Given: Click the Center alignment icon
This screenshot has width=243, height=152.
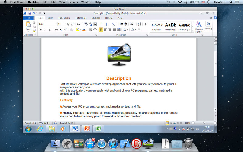Looking at the screenshot, I should click(x=105, y=29).
